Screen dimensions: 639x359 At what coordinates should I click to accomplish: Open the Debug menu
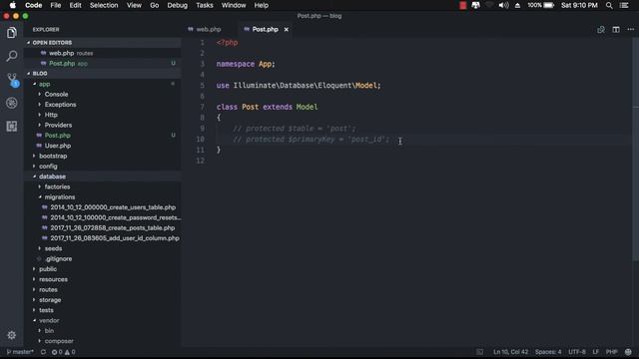click(x=178, y=5)
